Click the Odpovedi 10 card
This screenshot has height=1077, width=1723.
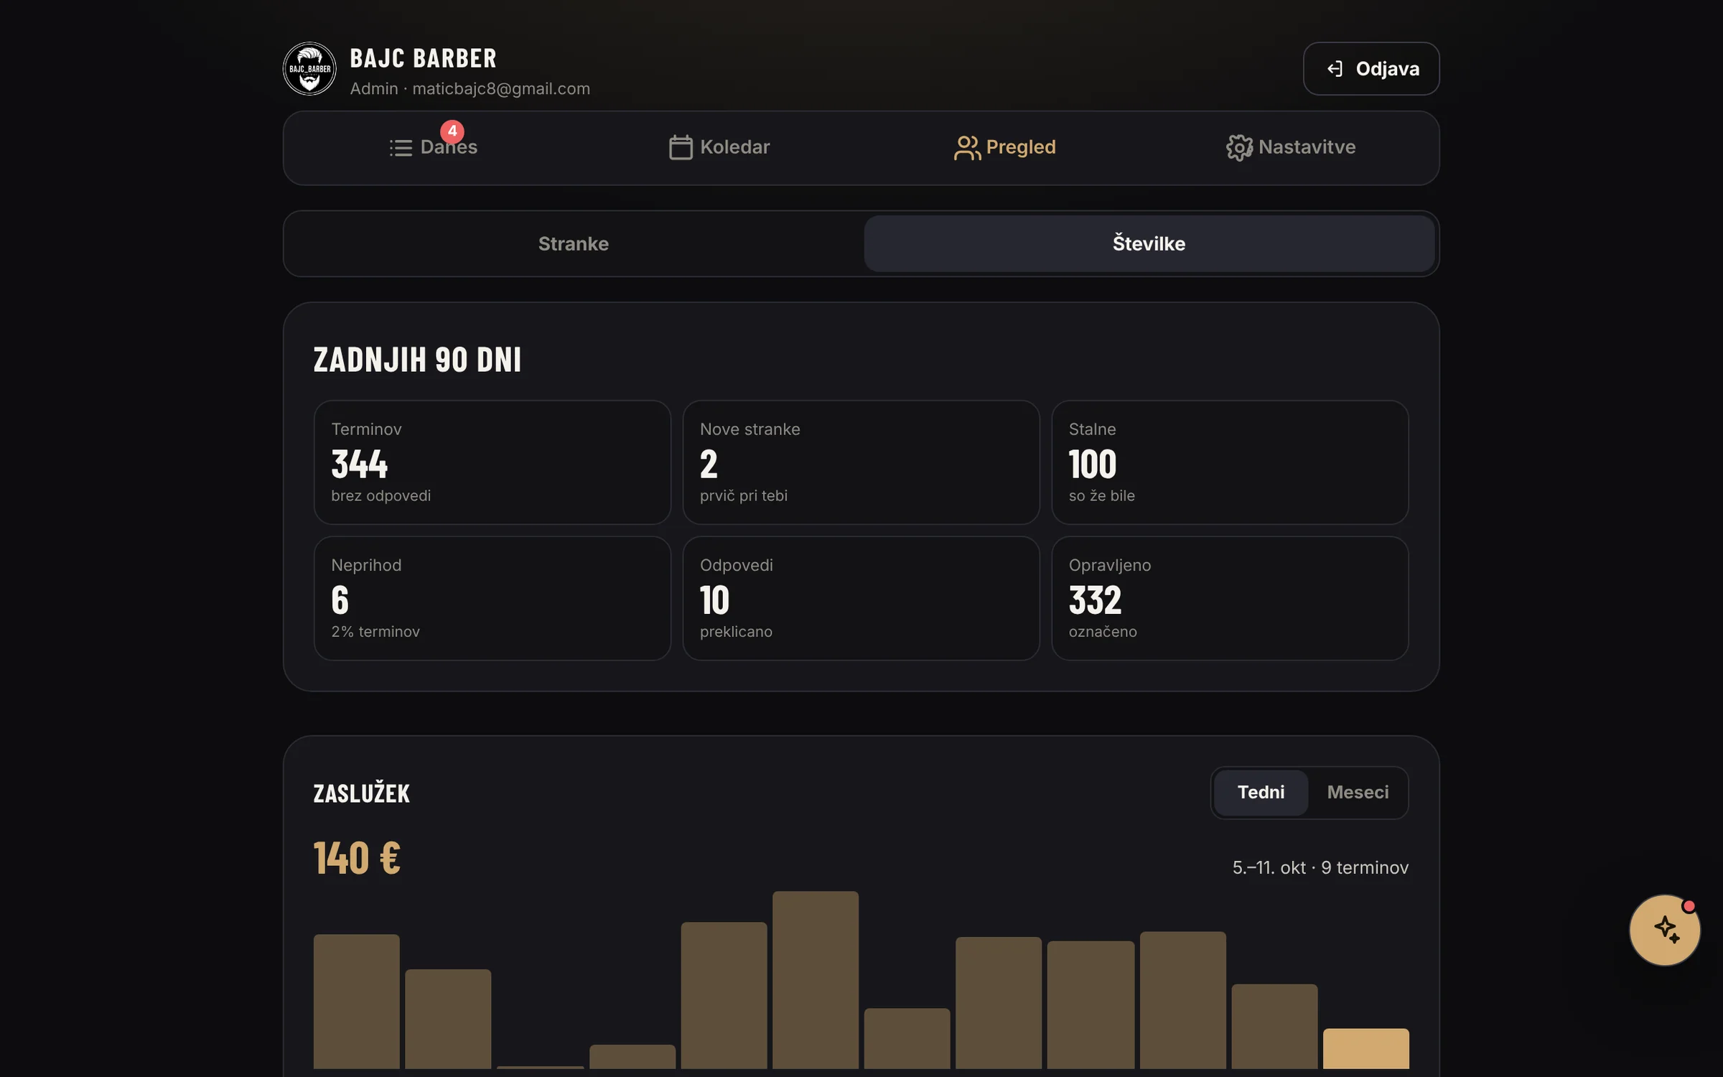861,598
